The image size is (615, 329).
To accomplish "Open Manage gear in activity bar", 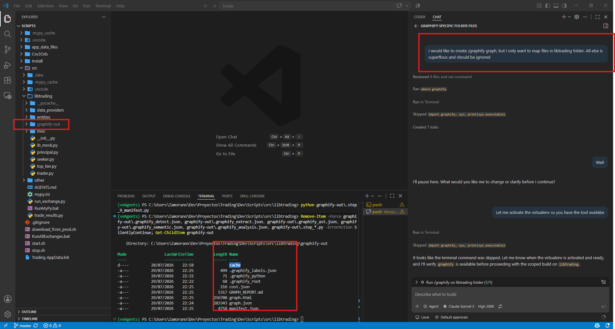I will click(x=8, y=314).
